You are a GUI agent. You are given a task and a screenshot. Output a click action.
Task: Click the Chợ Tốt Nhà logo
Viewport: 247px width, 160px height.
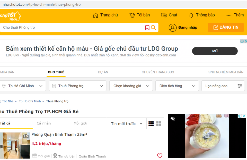pyautogui.click(x=10, y=16)
